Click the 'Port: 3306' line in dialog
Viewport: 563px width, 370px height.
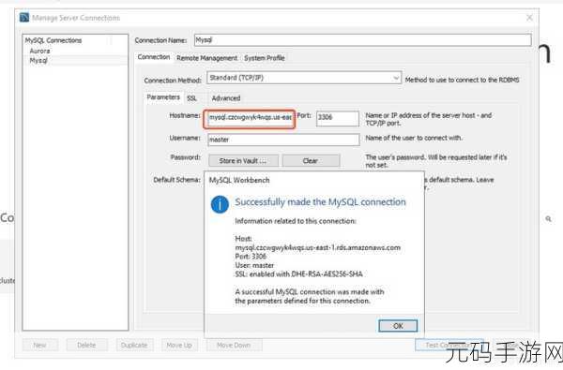coord(251,257)
